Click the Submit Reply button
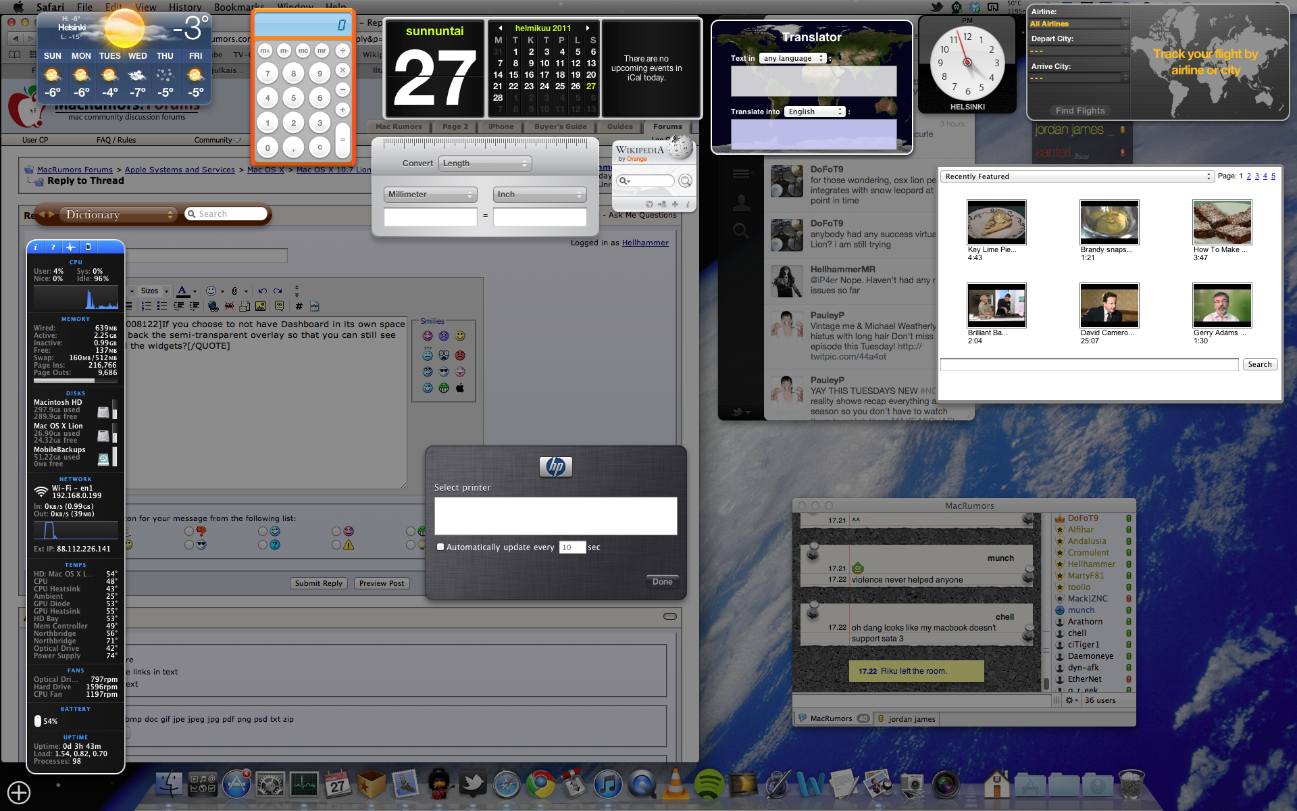Screen dimensions: 1297x811 tap(317, 582)
